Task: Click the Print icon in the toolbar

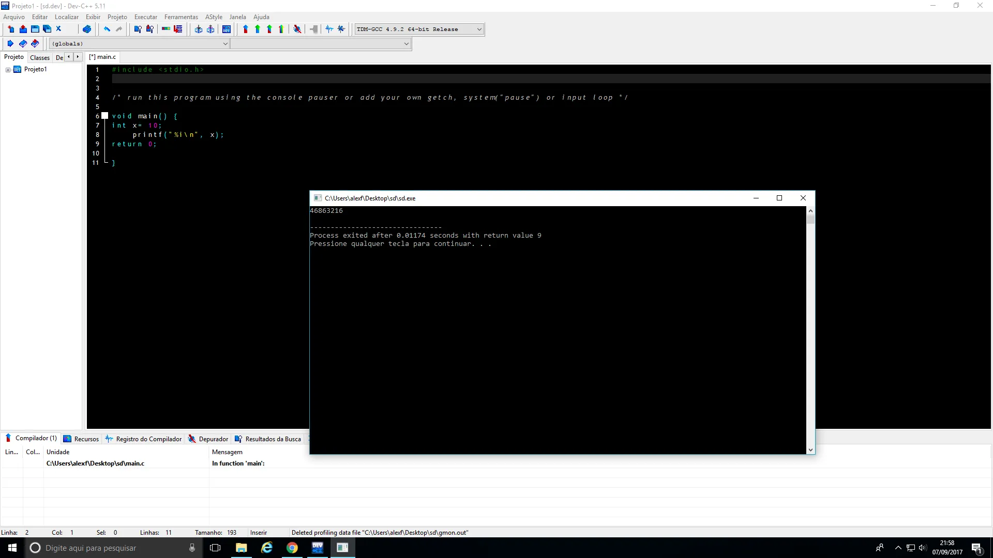Action: (x=87, y=29)
